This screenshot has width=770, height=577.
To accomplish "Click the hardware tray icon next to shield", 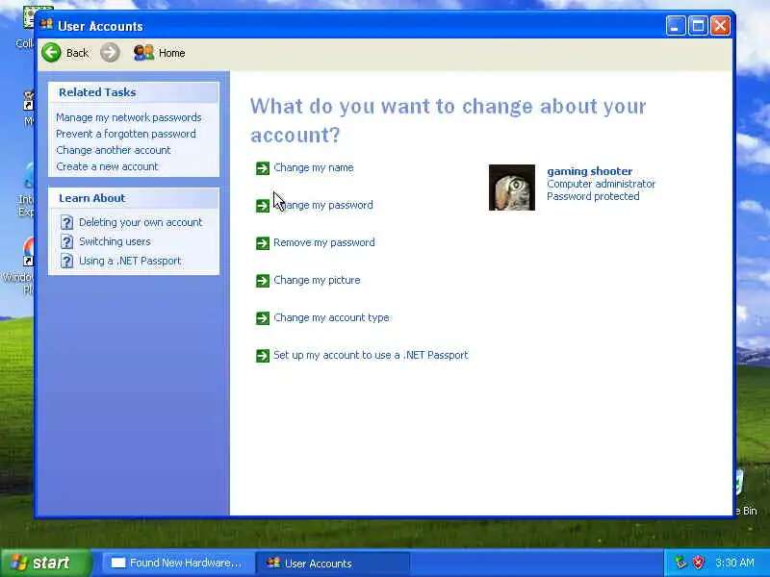I will tap(680, 563).
